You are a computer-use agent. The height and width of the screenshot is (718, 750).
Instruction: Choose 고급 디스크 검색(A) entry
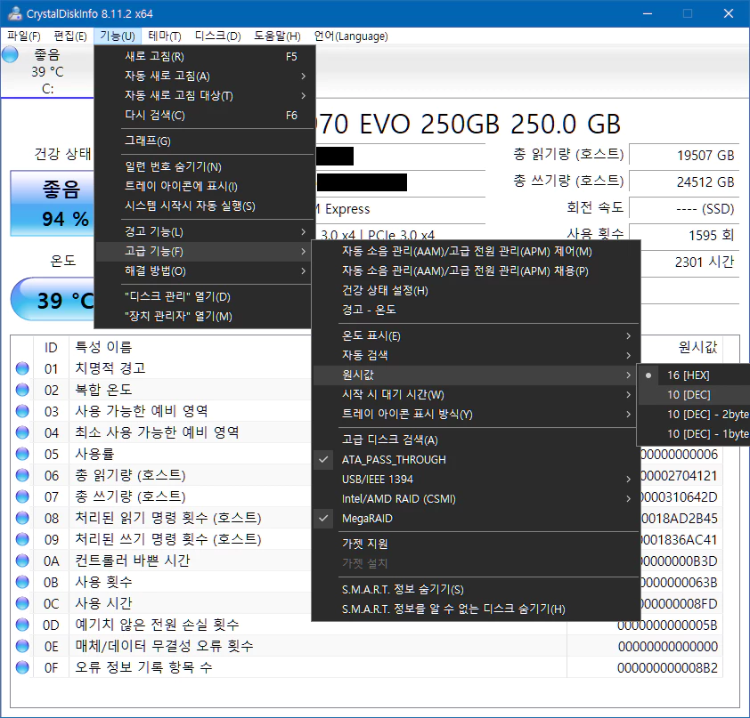[x=476, y=440]
